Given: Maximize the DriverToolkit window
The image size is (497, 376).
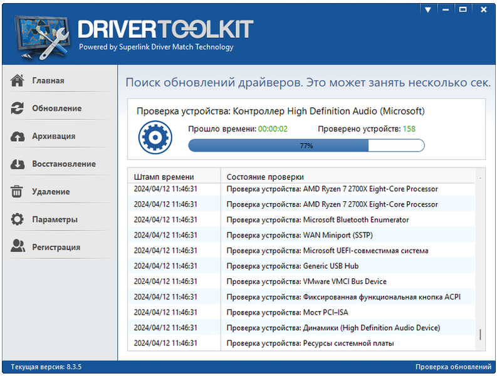Looking at the screenshot, I should (x=463, y=10).
